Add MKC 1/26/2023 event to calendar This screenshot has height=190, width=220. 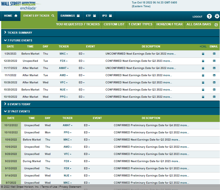(203, 54)
